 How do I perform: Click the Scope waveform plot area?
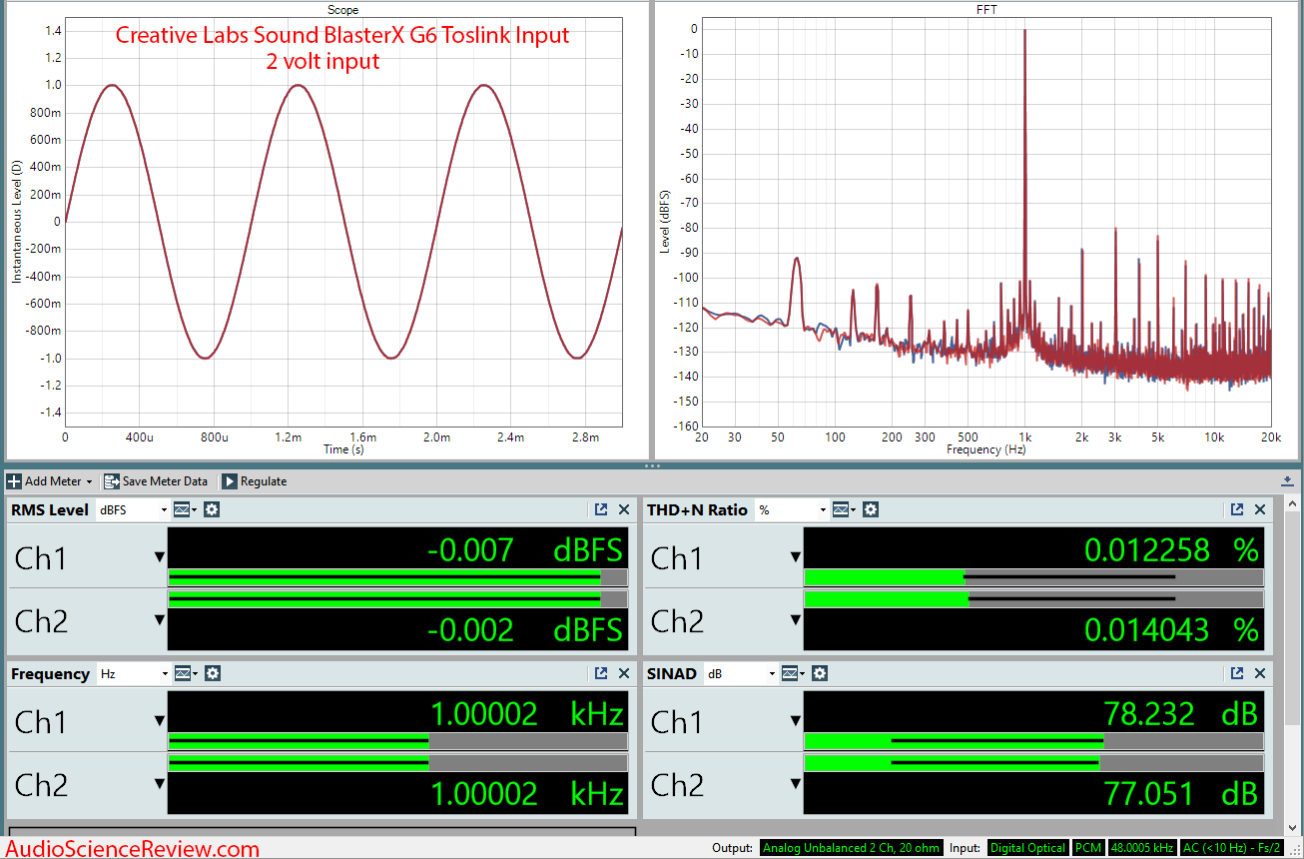pos(343,222)
